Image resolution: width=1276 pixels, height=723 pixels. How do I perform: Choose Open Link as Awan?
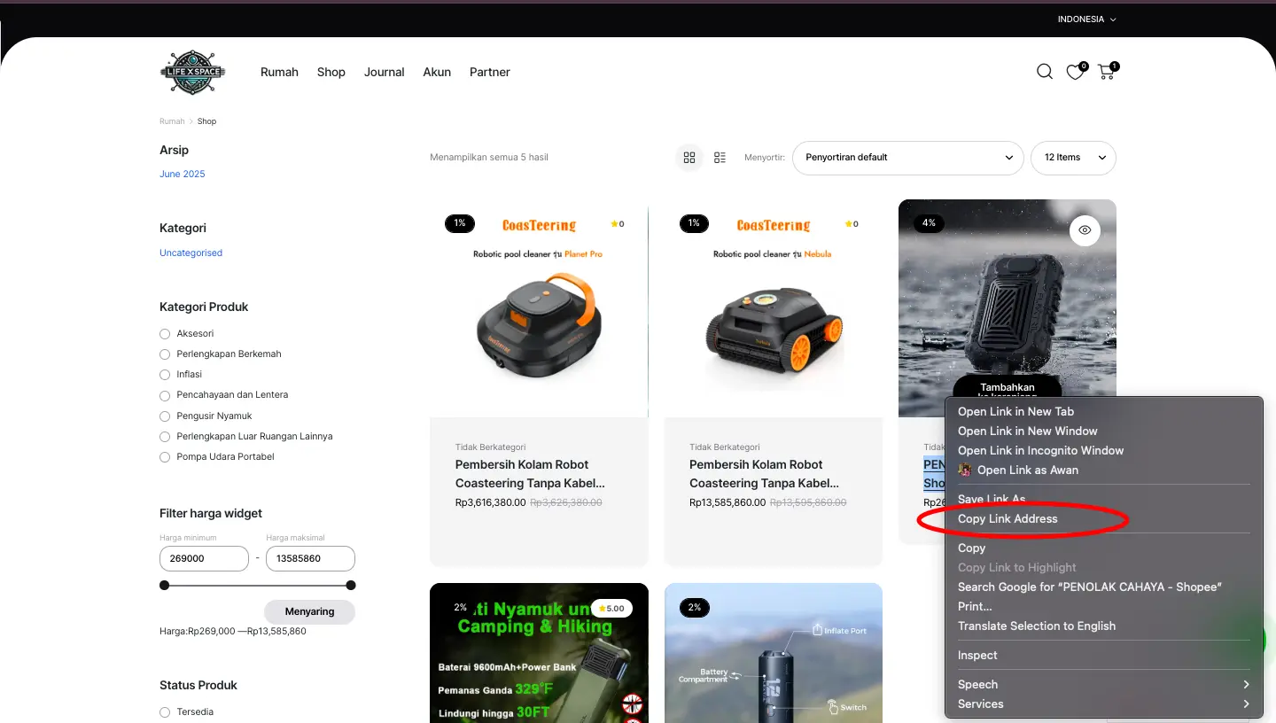pos(1103,470)
